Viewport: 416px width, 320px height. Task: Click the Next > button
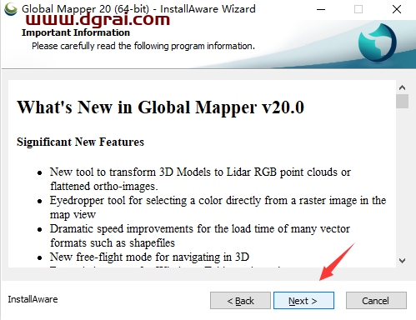(x=303, y=300)
